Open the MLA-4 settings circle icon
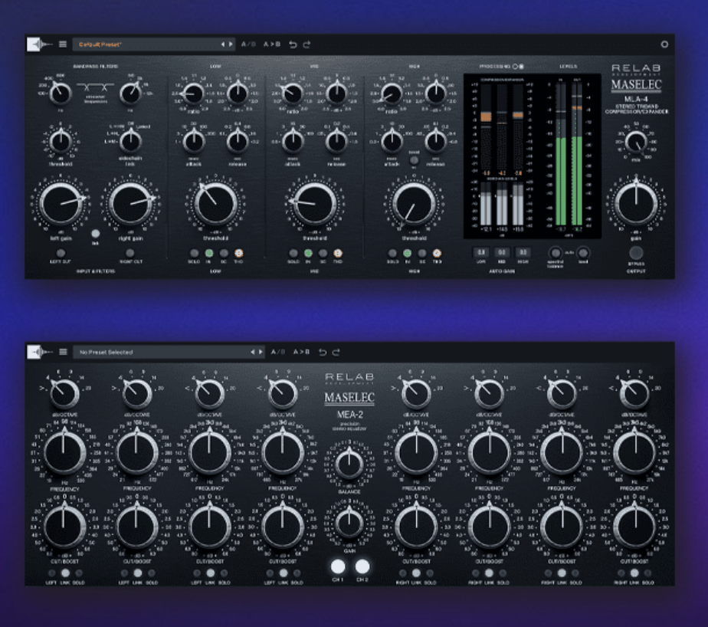708x627 pixels. click(664, 44)
